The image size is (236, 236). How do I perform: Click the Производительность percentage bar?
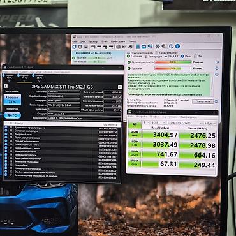click(x=173, y=63)
